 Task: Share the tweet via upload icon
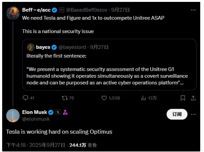(193, 98)
